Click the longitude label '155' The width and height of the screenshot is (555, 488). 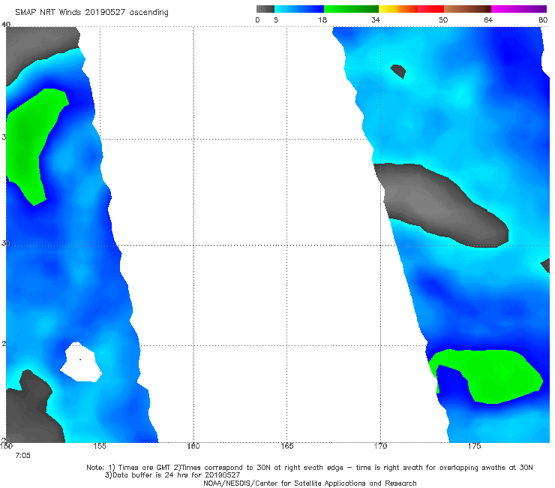click(100, 446)
